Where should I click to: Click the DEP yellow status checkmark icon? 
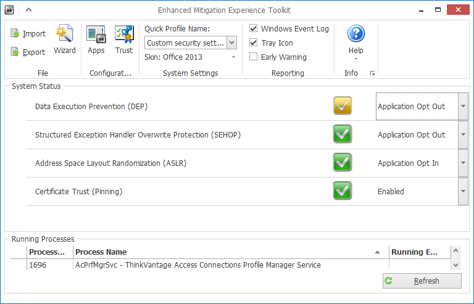point(342,106)
